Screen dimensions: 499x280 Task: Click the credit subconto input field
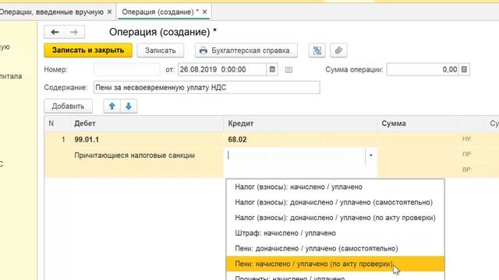pyautogui.click(x=296, y=156)
